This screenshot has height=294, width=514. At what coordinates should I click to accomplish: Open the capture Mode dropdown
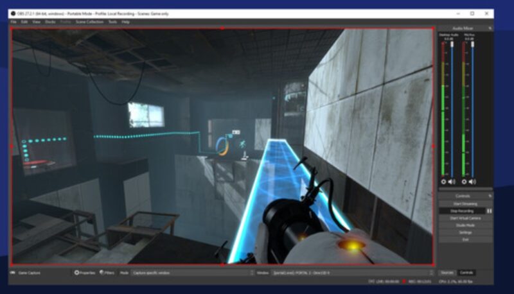[193, 273]
